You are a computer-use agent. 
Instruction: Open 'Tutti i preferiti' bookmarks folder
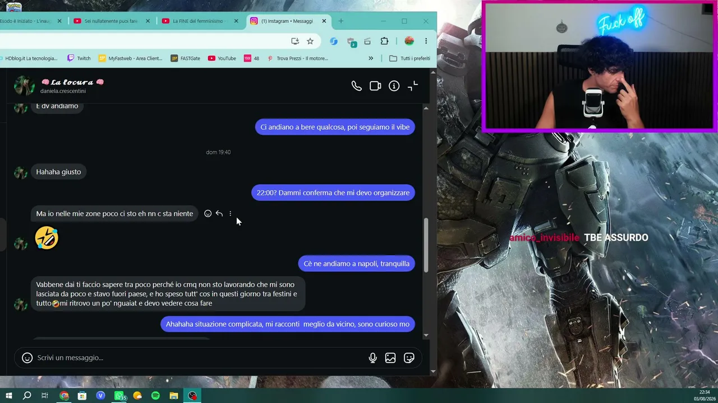tap(409, 58)
